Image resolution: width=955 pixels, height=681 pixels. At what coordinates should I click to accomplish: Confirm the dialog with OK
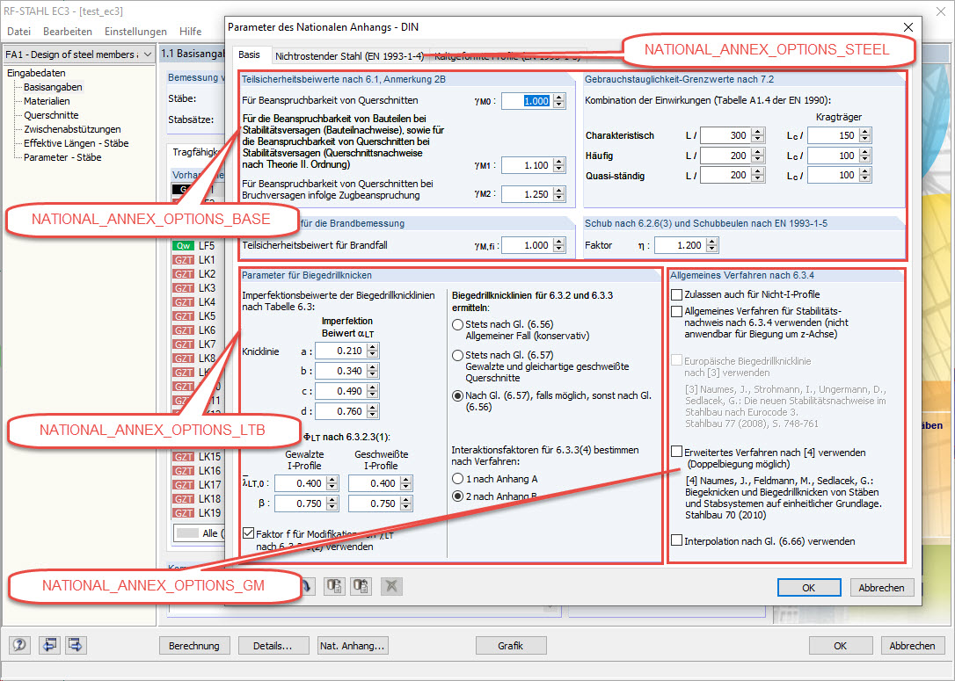[x=808, y=587]
